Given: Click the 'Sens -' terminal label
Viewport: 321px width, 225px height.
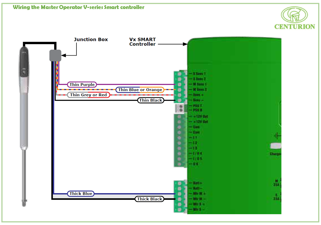Looking at the screenshot, I should click(198, 100).
